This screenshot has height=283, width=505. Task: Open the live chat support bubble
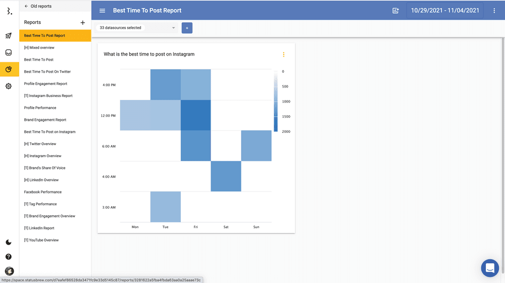click(490, 268)
